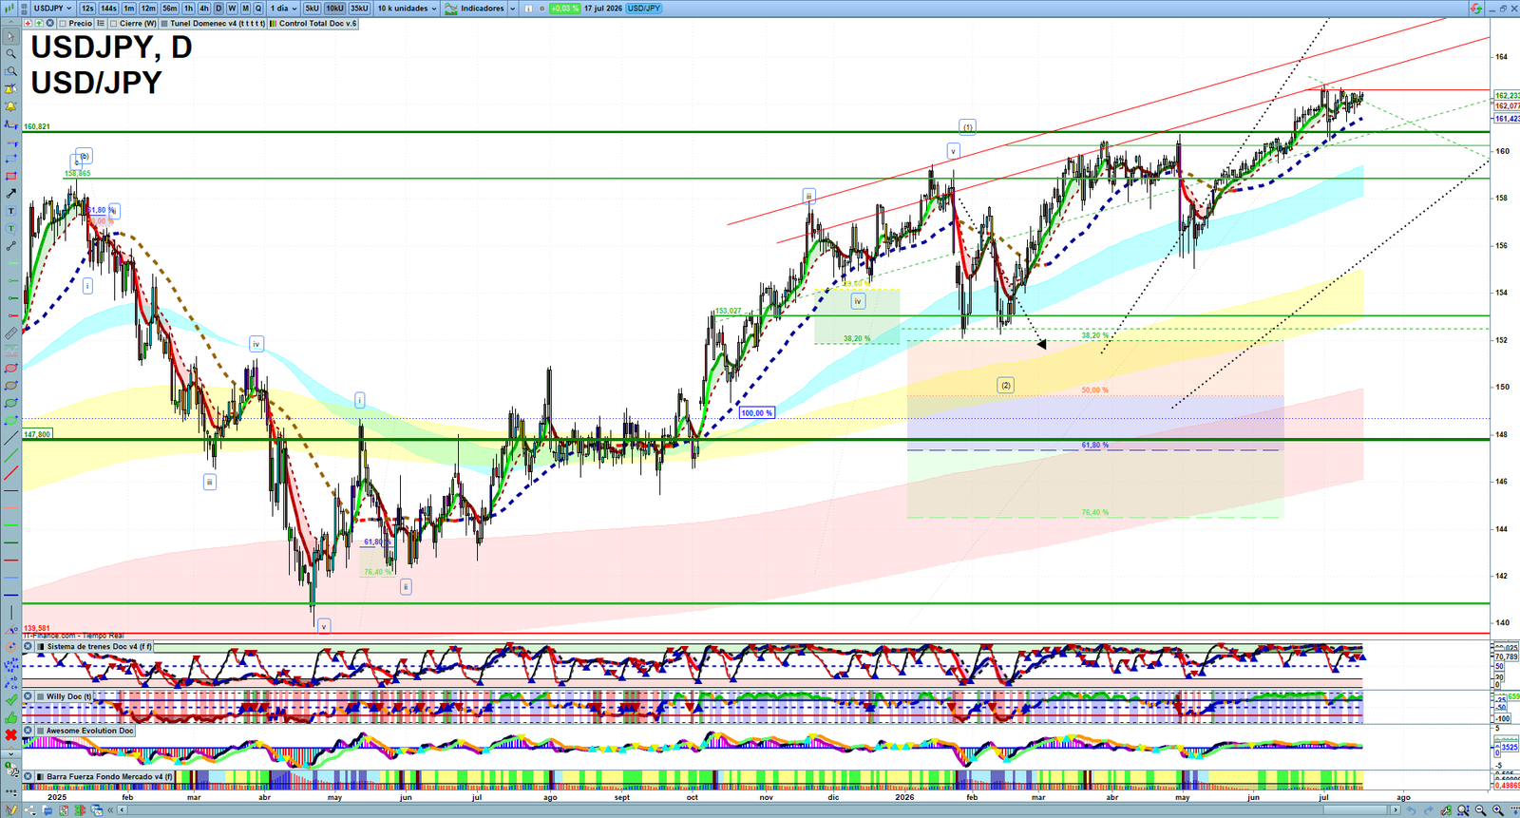The image size is (1520, 818).
Task: Expand the Indicadores dropdown arrow
Action: click(512, 9)
